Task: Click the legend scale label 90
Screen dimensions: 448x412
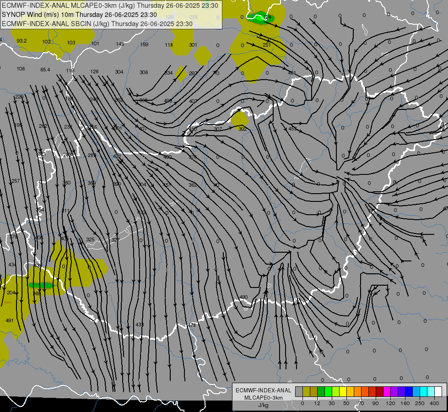Action: (375, 403)
